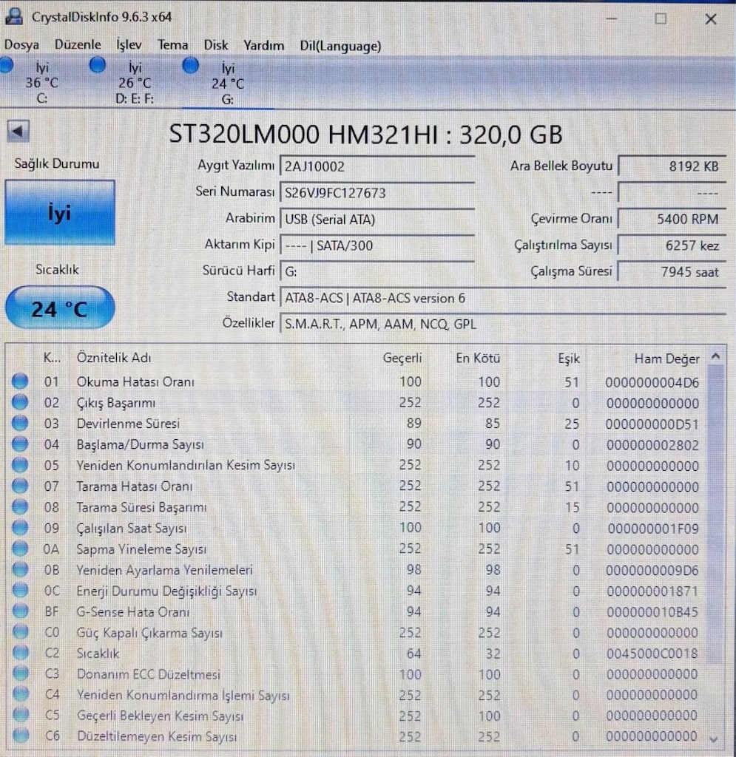736x757 pixels.
Task: Click the interface field USB (Serial ATA)
Action: pos(377,220)
